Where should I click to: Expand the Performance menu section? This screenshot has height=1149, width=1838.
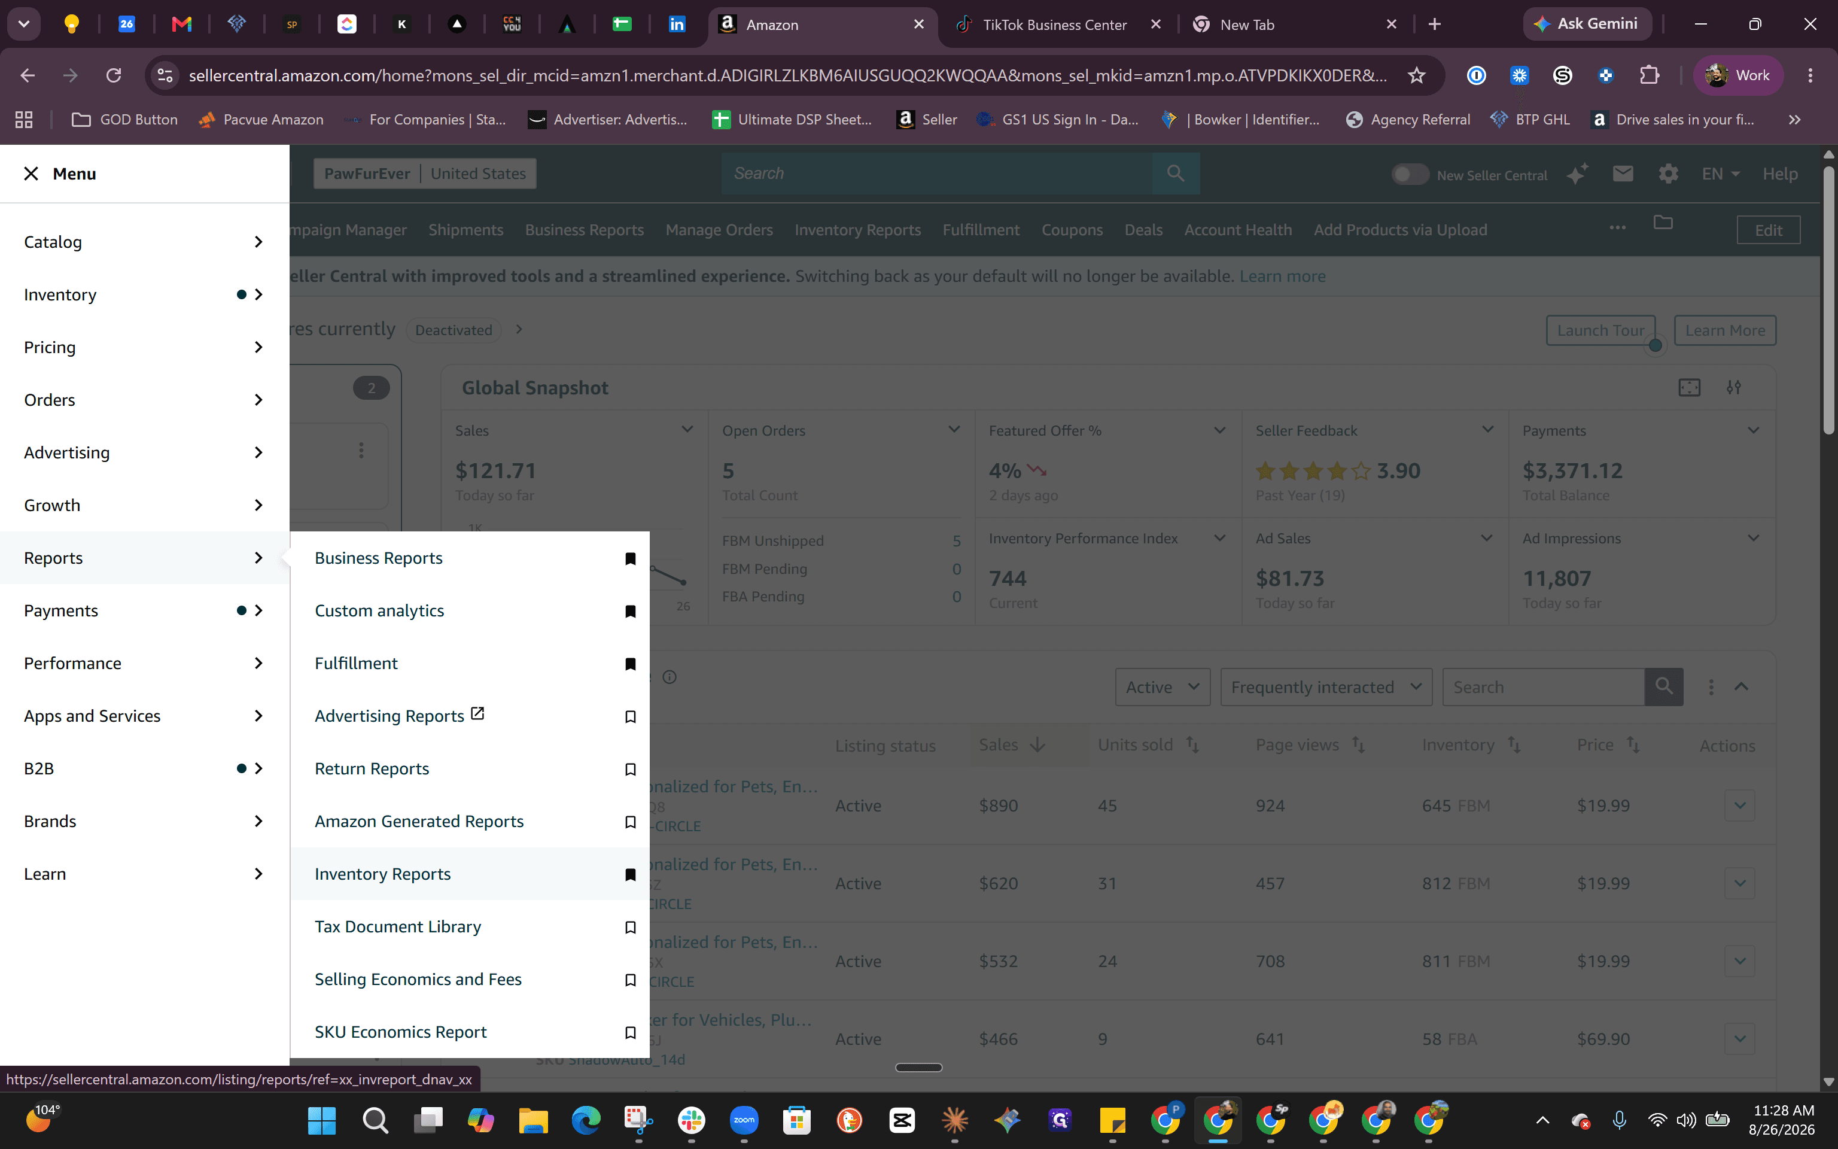pyautogui.click(x=144, y=664)
